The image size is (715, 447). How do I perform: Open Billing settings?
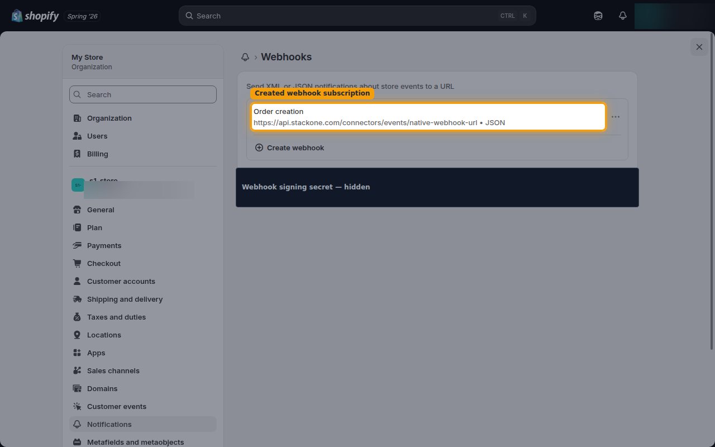click(x=143, y=154)
